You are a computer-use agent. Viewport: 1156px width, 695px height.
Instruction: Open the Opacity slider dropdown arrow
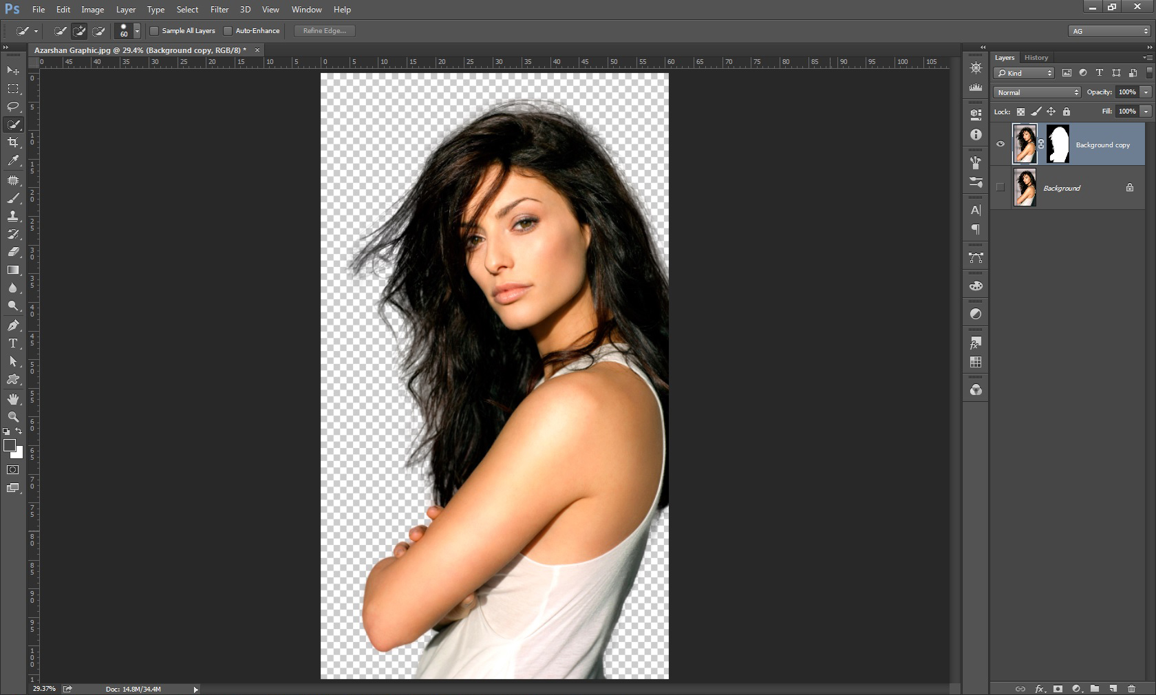click(x=1146, y=92)
